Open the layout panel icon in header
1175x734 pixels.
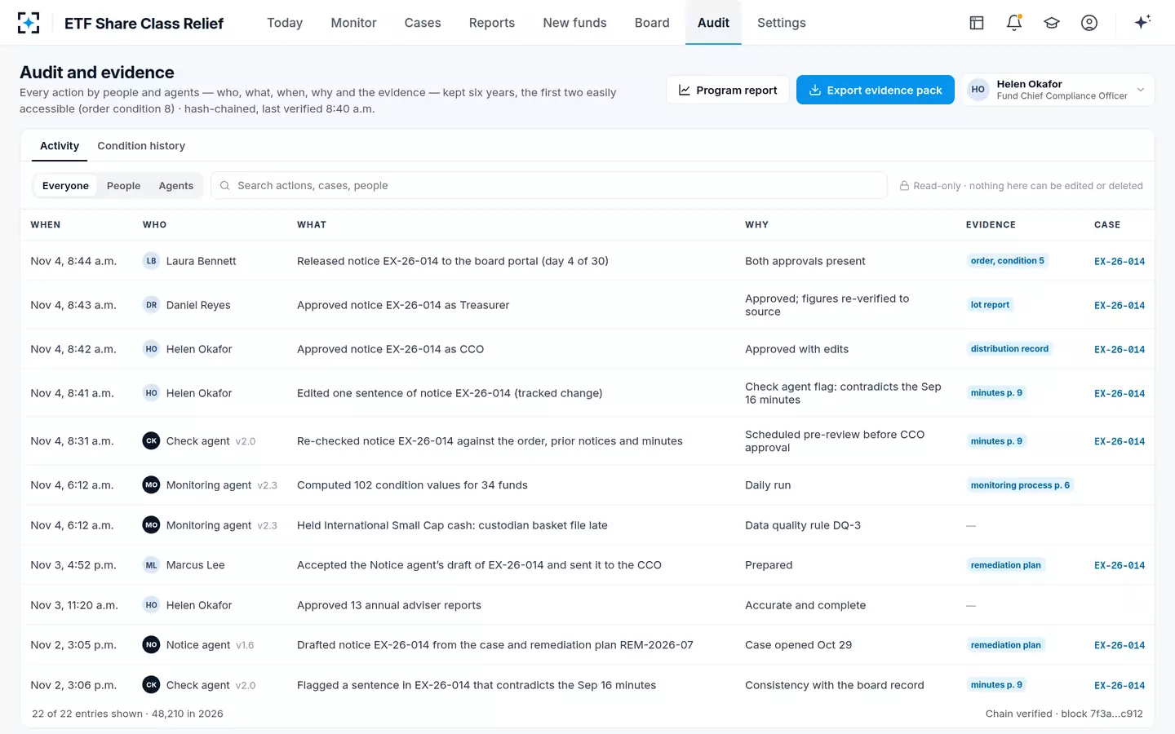click(977, 23)
